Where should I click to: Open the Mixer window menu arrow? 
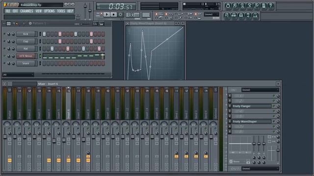pos(4,84)
